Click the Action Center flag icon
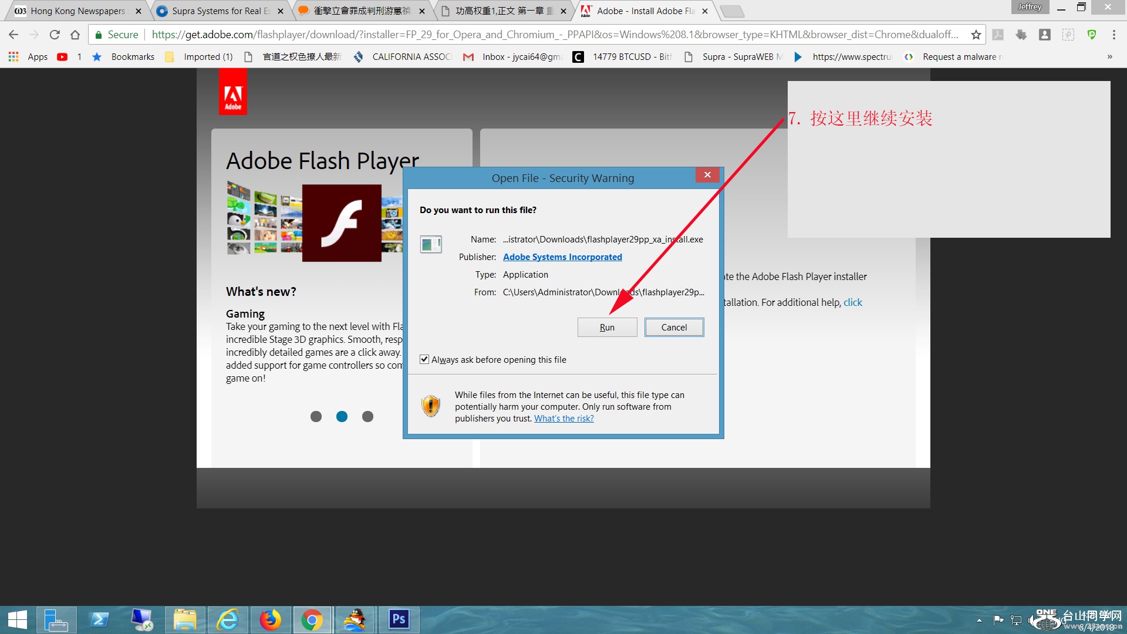1127x634 pixels. 998,620
